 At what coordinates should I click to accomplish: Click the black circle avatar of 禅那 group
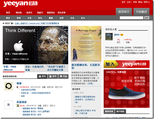pos(8,86)
